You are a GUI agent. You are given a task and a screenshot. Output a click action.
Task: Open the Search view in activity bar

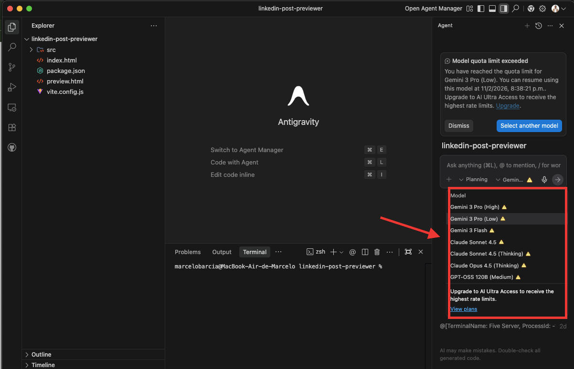pos(12,47)
